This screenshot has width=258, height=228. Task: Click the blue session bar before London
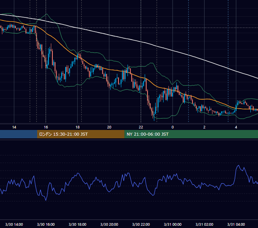pos(19,134)
